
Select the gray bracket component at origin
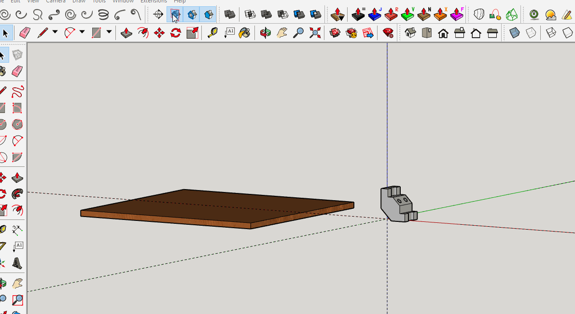[398, 204]
